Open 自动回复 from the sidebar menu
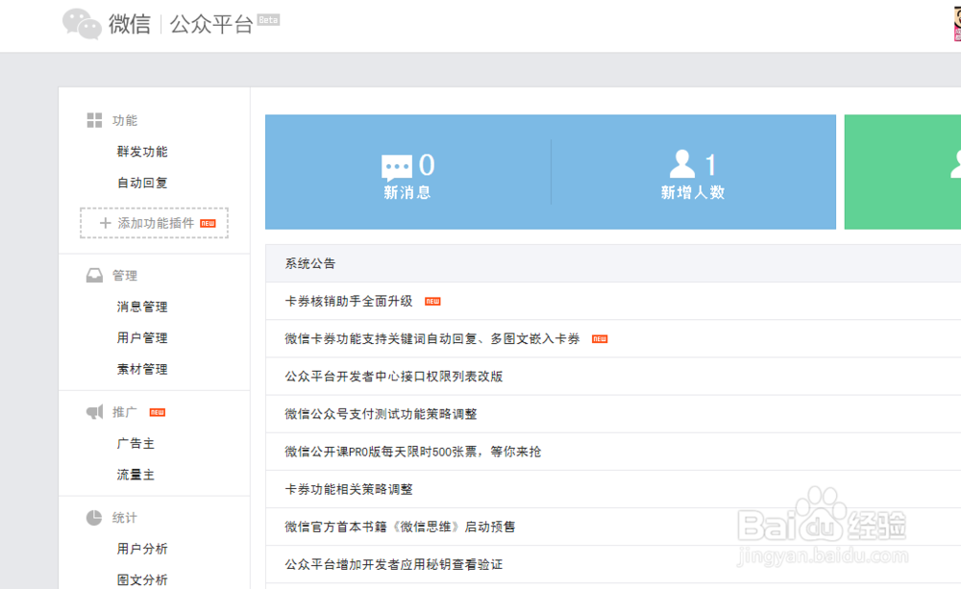Image resolution: width=961 pixels, height=589 pixels. [141, 182]
